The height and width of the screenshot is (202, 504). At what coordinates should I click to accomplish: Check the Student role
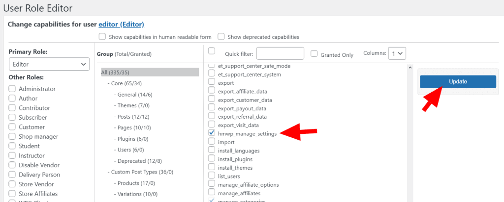[12, 146]
